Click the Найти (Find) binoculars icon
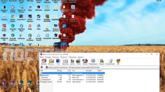The width and height of the screenshot is (165, 92). pos(78,62)
